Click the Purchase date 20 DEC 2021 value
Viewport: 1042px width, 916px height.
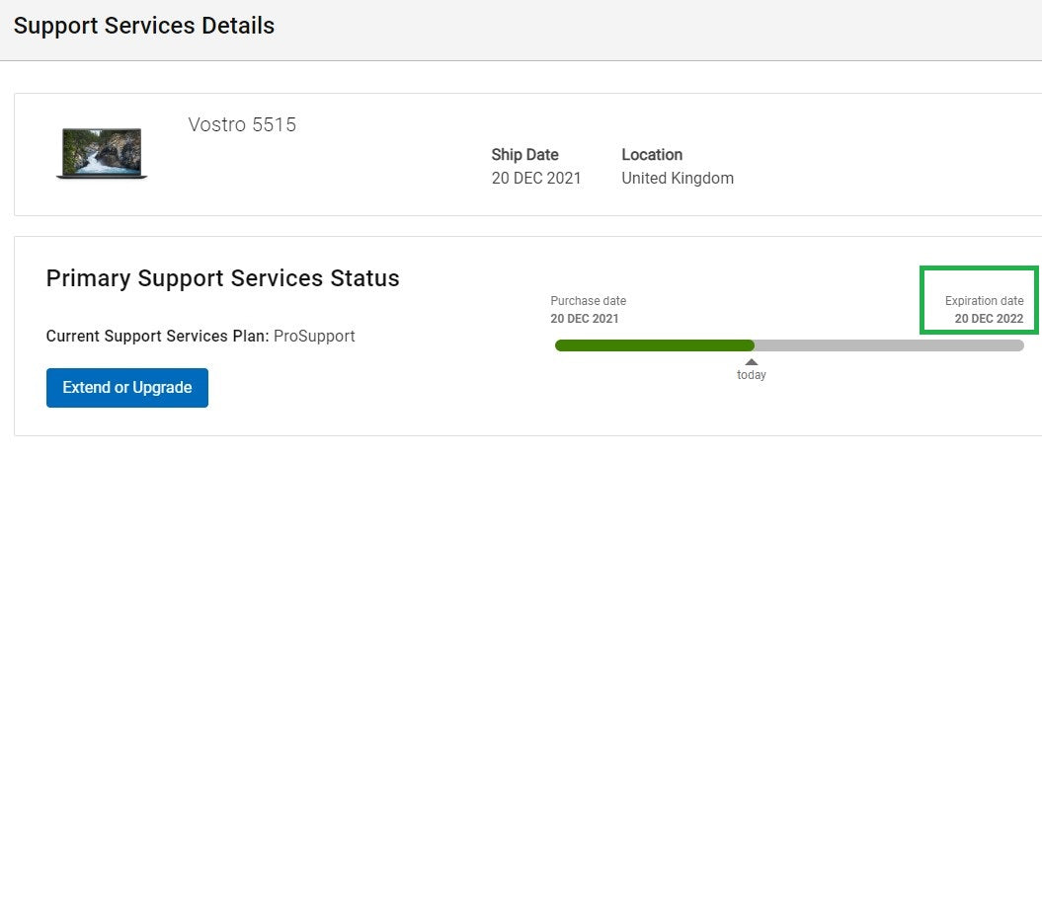coord(584,318)
